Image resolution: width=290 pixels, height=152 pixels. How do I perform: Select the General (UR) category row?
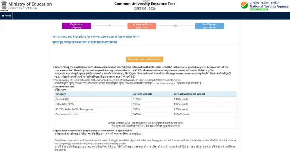pyautogui.click(x=62, y=99)
